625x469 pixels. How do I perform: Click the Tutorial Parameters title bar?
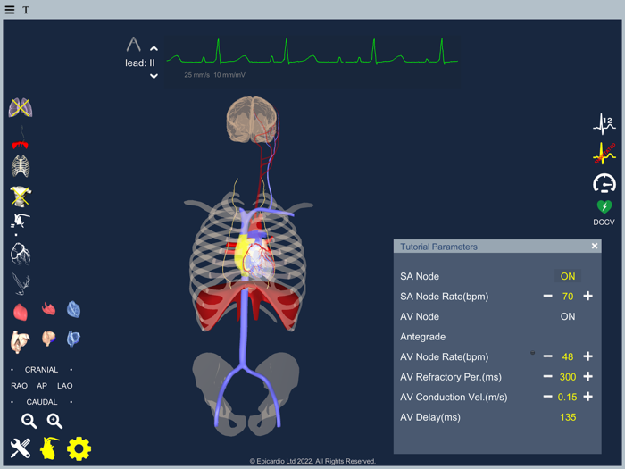coord(497,247)
